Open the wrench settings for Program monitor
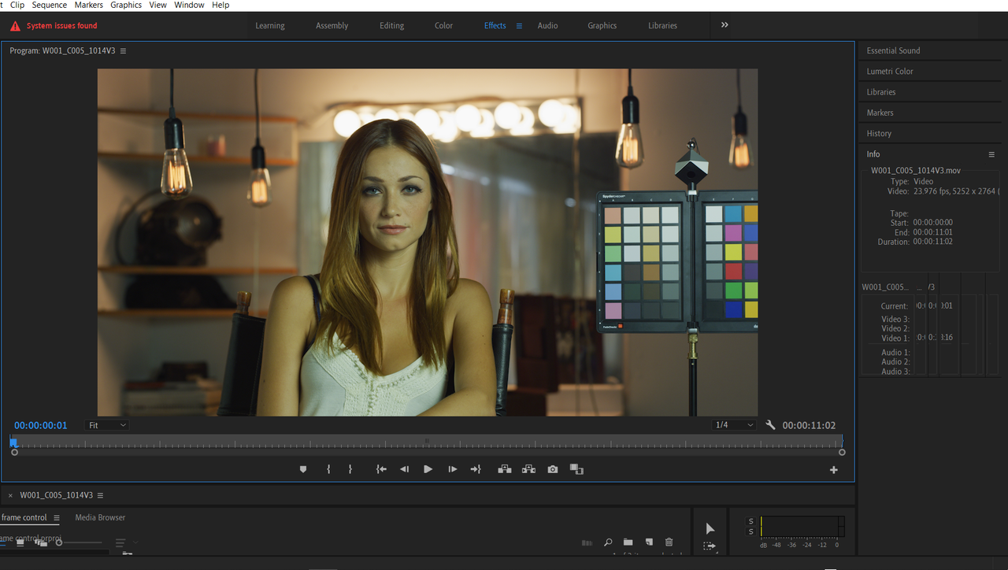Screen dimensions: 1008x570 [770, 425]
